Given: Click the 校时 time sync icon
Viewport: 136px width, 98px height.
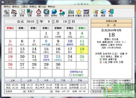Looking at the screenshot, I should [x=46, y=13].
